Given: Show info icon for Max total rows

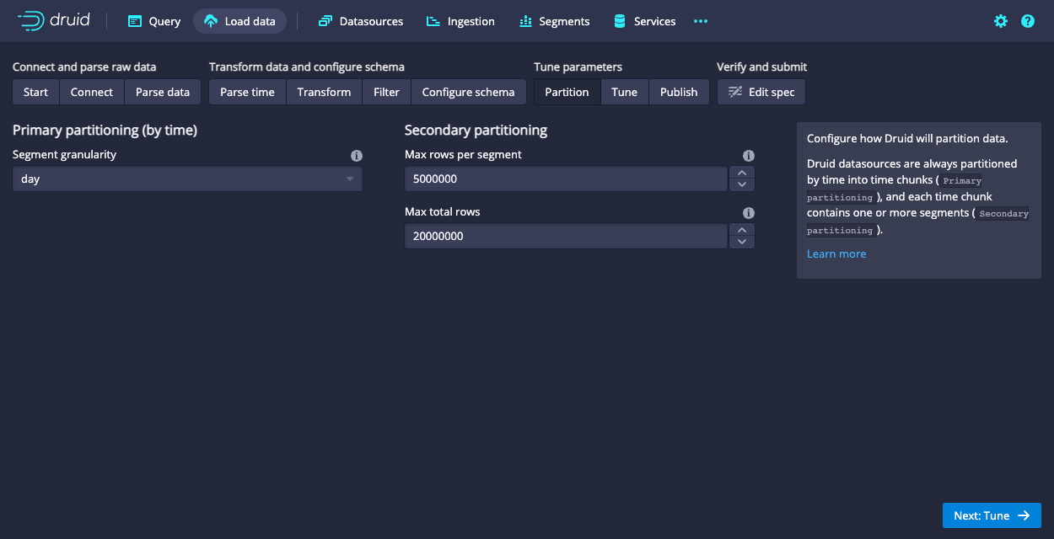Looking at the screenshot, I should [x=748, y=213].
